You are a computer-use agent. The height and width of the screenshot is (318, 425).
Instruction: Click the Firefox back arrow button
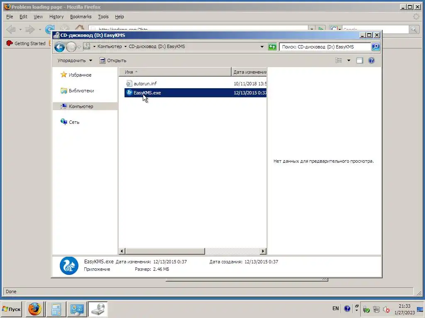[11, 29]
